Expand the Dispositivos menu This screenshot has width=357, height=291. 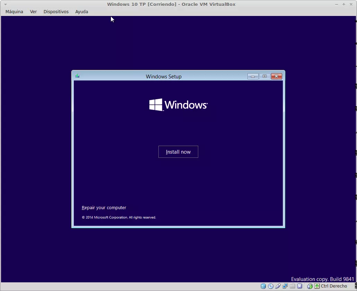pos(56,11)
